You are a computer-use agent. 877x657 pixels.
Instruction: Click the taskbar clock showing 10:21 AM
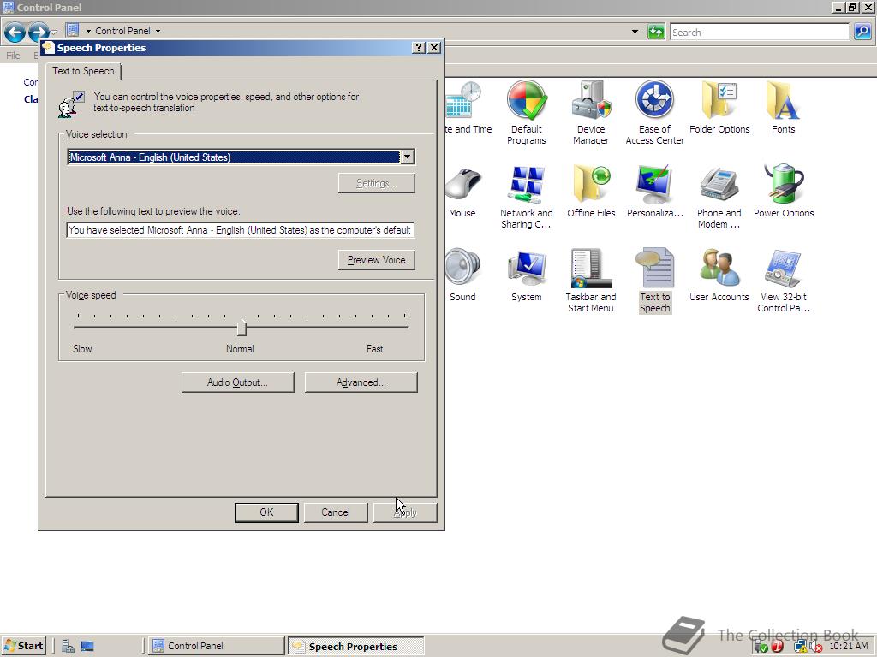pos(849,646)
